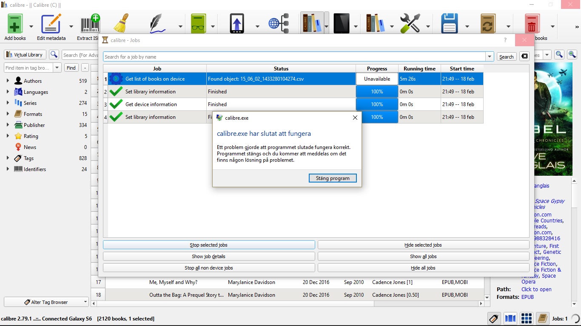This screenshot has width=581, height=326.
Task: Expand the Series category
Action: click(8, 103)
